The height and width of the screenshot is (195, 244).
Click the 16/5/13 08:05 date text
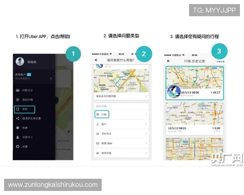(x=177, y=128)
